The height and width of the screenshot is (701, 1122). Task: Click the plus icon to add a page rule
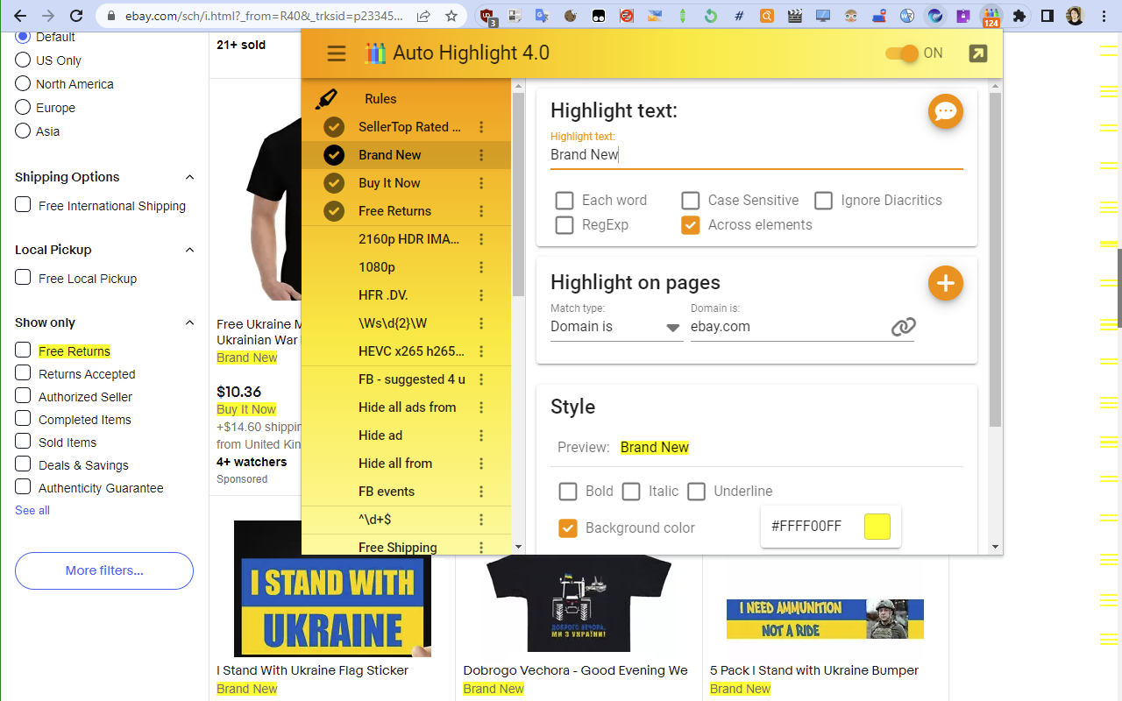tap(945, 283)
